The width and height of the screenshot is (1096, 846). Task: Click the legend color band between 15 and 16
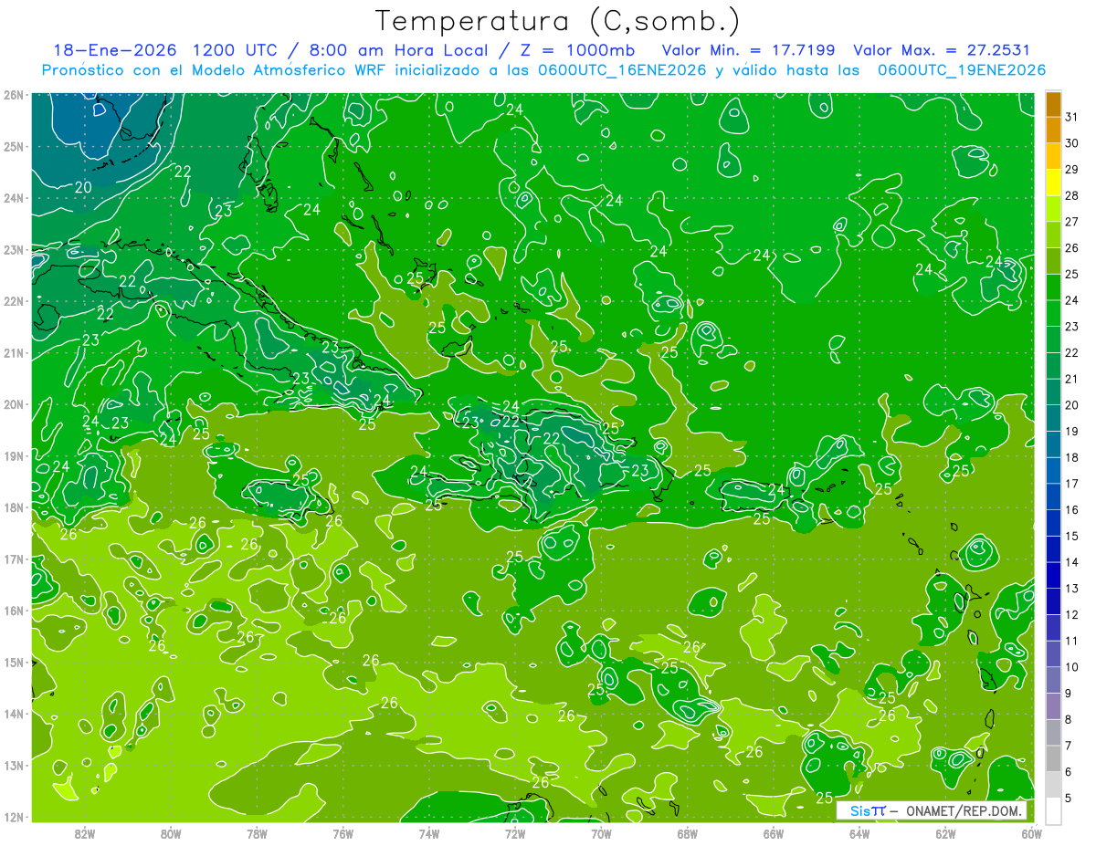click(x=1053, y=523)
